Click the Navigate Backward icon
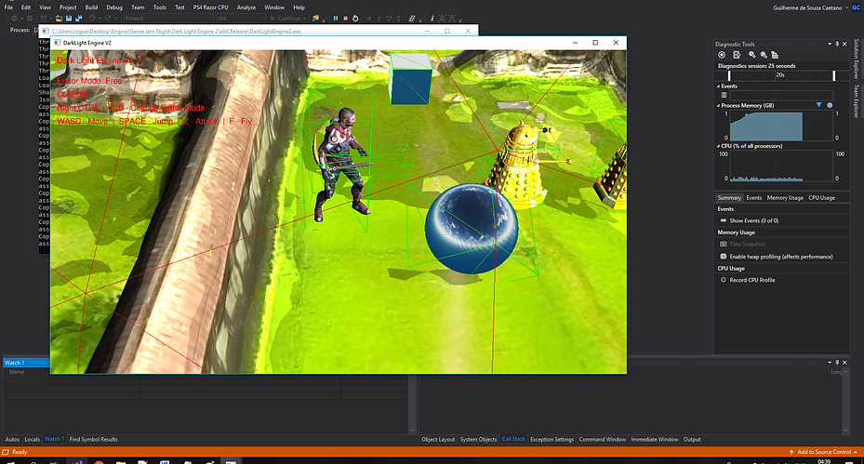 (x=14, y=19)
